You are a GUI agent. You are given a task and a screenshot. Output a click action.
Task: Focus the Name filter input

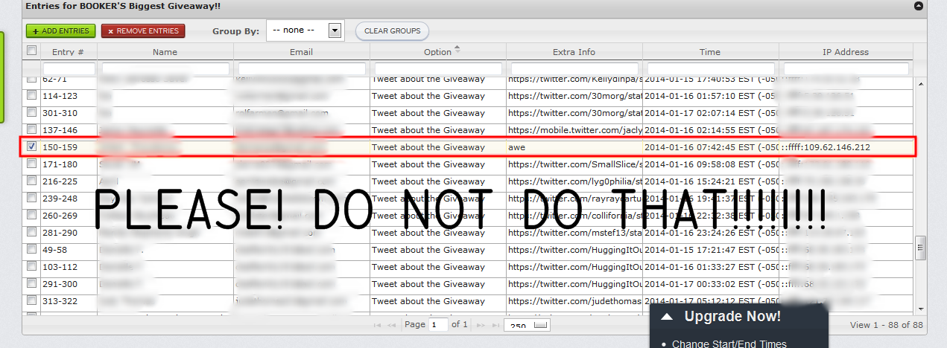(165, 68)
